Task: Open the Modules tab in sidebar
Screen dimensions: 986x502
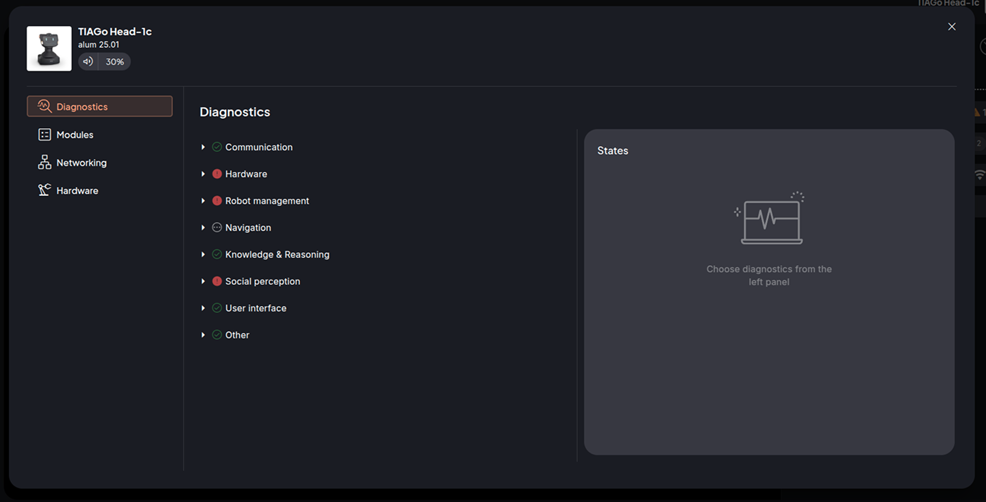Action: click(75, 135)
